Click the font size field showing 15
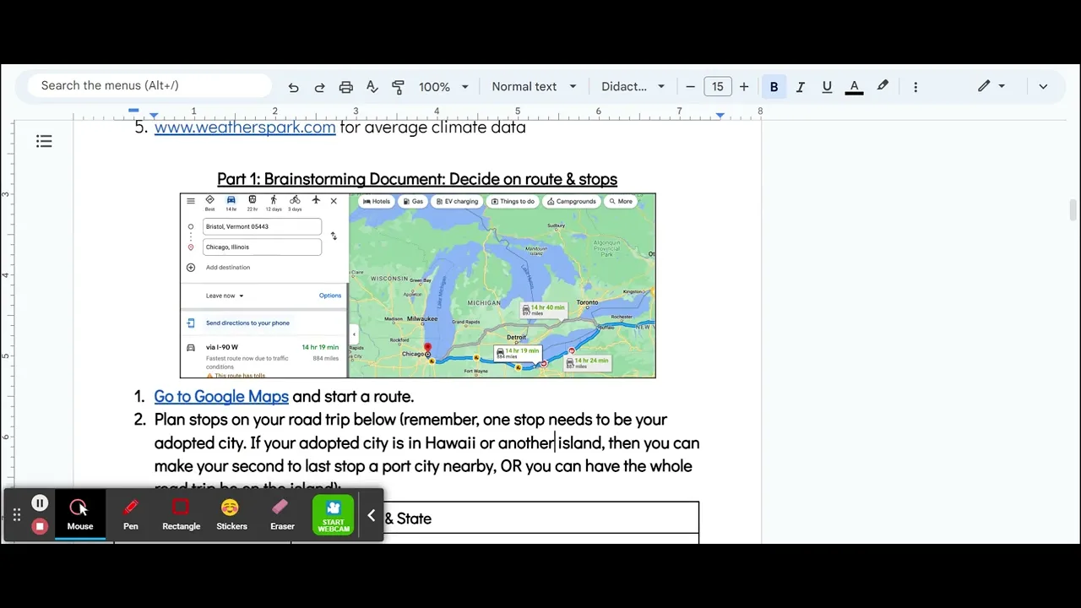1081x608 pixels. click(717, 86)
